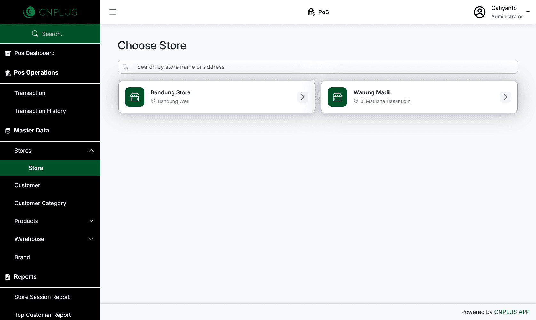Focus the store name or address search field
The width and height of the screenshot is (536, 320).
point(318,67)
